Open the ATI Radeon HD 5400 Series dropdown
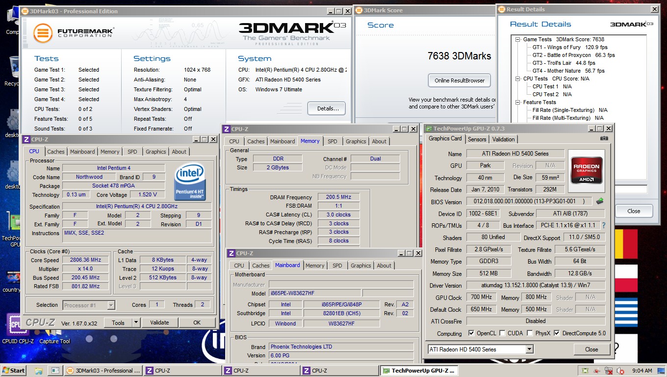 [529, 350]
